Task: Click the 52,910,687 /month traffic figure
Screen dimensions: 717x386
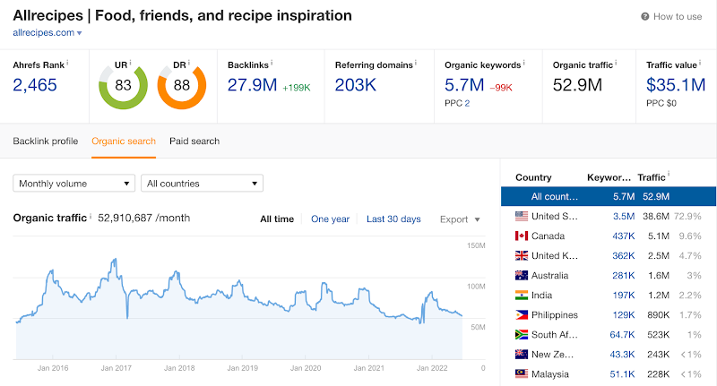Action: point(143,218)
